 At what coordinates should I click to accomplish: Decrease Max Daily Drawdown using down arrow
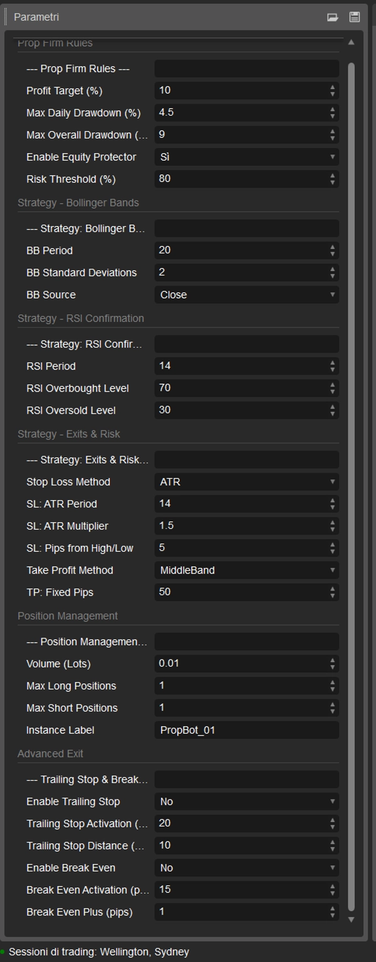pos(333,115)
